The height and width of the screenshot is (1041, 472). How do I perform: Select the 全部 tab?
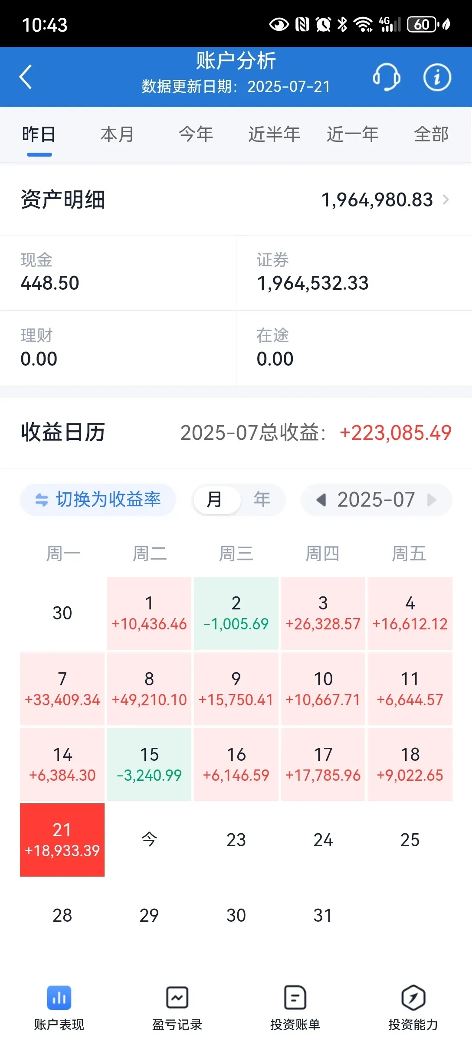click(x=431, y=134)
